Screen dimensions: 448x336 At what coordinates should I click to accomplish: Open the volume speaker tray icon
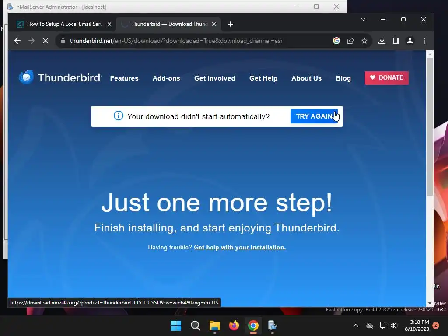[394, 325]
